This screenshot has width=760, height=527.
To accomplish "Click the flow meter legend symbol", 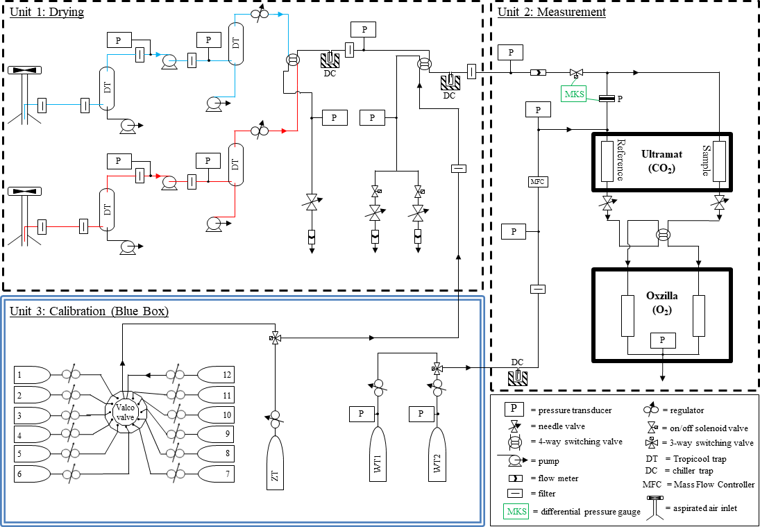I will [x=514, y=478].
